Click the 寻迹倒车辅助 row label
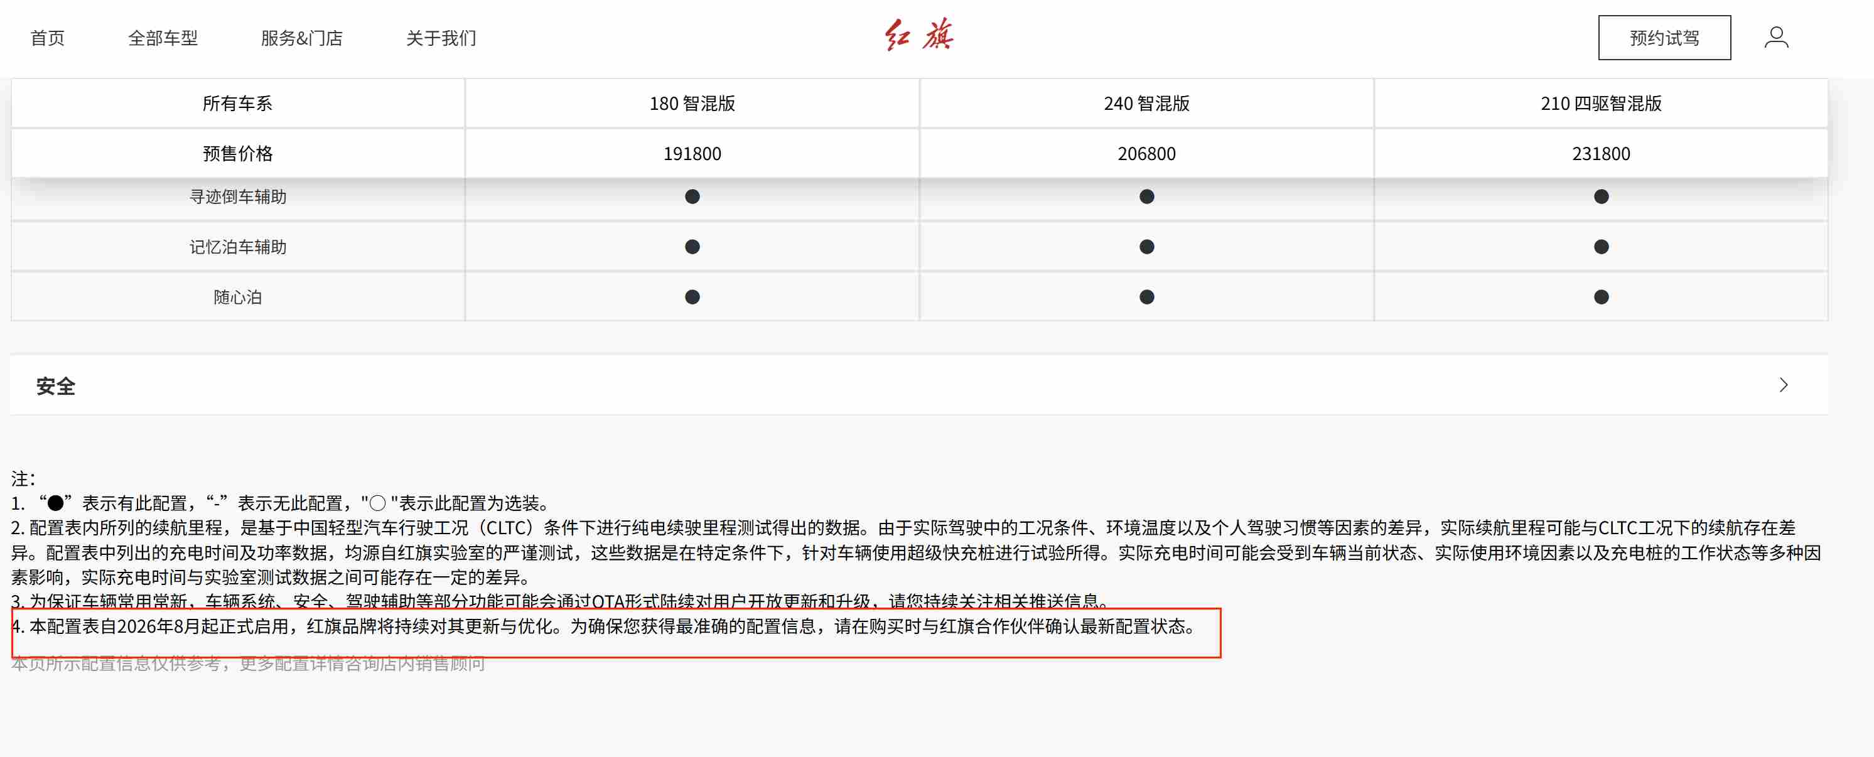 click(x=238, y=196)
